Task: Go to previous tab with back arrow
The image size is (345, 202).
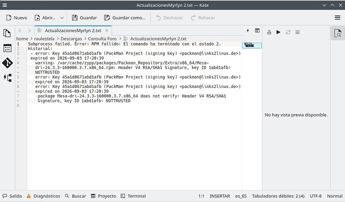Action: coord(20,30)
